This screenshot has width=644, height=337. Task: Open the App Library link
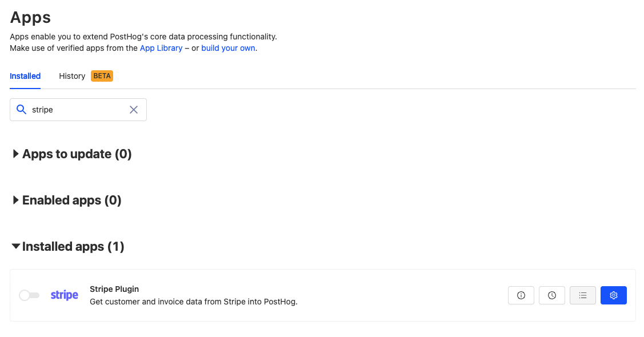click(161, 48)
